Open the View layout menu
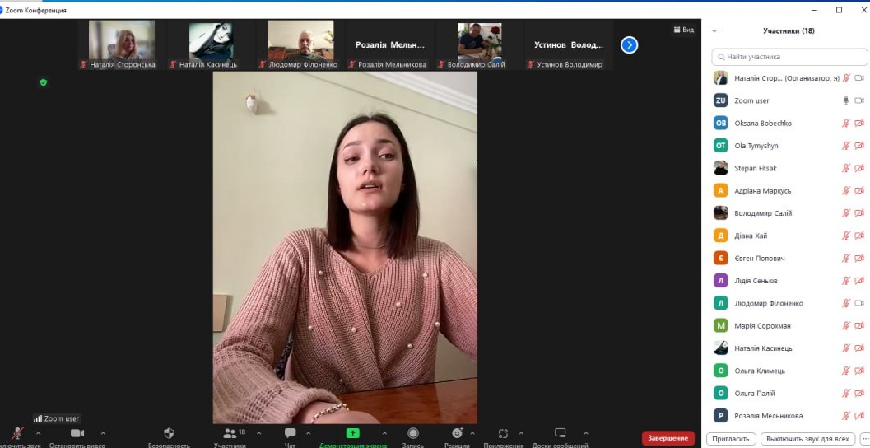Viewport: 870px width, 448px height. pos(683,30)
